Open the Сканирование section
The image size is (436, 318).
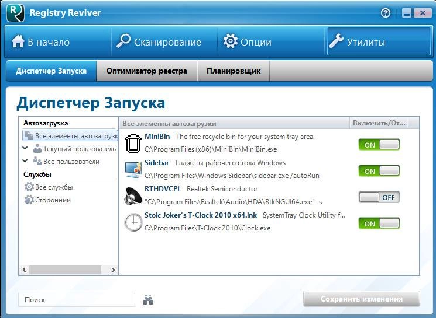pyautogui.click(x=164, y=41)
